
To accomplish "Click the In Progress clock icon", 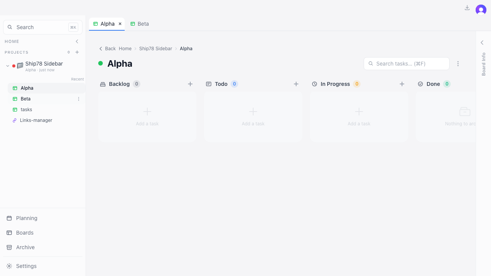I will click(315, 84).
